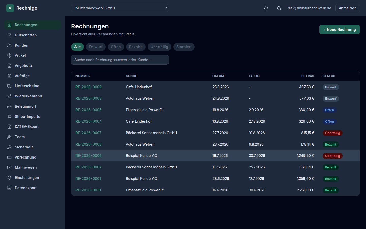Open the Wiederkehrend repeat icon
Image resolution: width=366 pixels, height=229 pixels.
[x=9, y=96]
